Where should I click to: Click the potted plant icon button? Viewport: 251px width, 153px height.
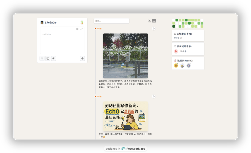[x=82, y=22]
